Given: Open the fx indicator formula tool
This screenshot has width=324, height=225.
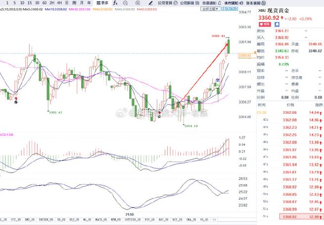Looking at the screenshot, I should click(x=115, y=2).
